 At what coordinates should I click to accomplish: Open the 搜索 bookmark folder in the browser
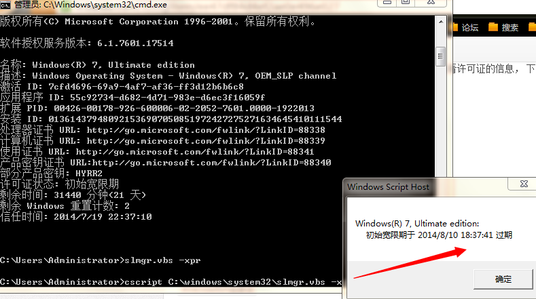pyautogui.click(x=503, y=27)
